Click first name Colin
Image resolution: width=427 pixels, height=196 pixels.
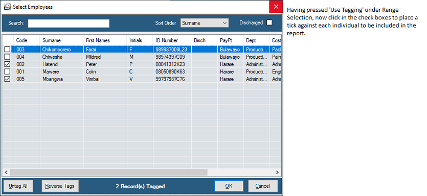click(x=91, y=71)
